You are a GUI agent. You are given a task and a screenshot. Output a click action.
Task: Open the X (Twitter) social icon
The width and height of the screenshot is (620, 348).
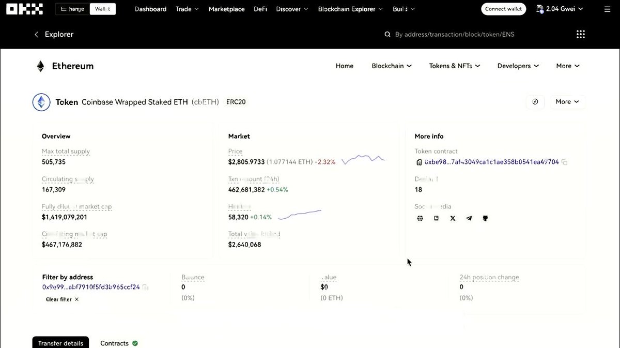[x=453, y=218]
